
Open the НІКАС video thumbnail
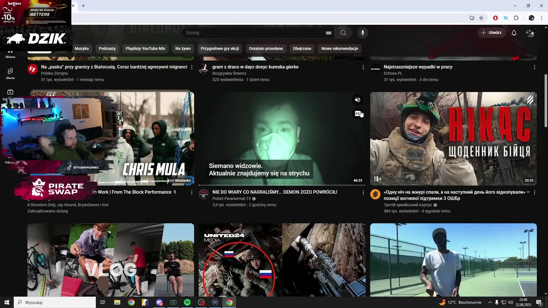[453, 139]
